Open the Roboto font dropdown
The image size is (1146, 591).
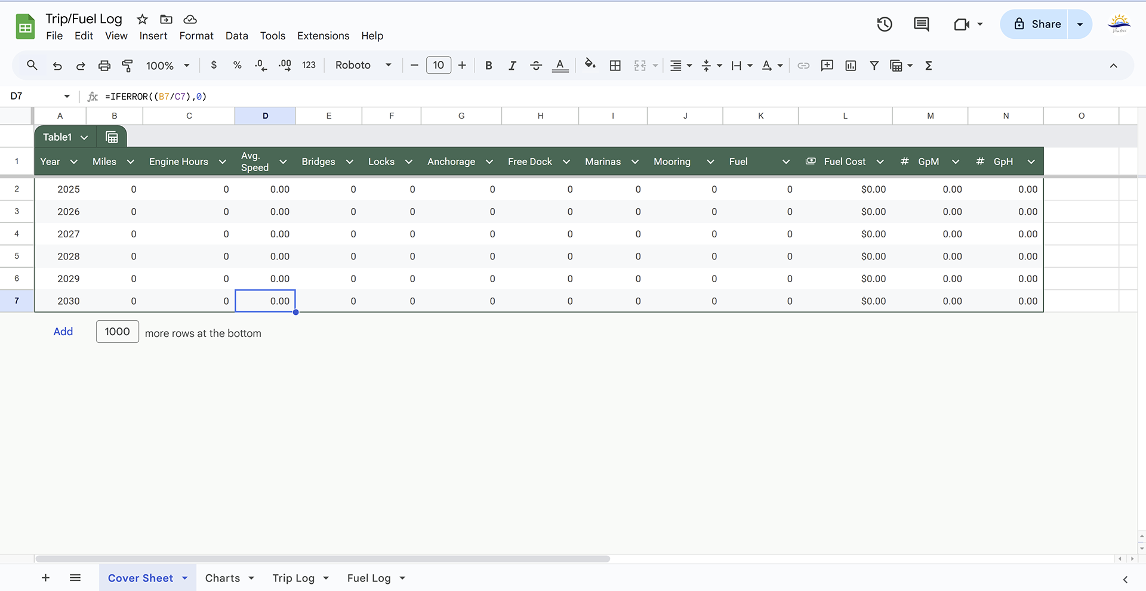(x=363, y=65)
